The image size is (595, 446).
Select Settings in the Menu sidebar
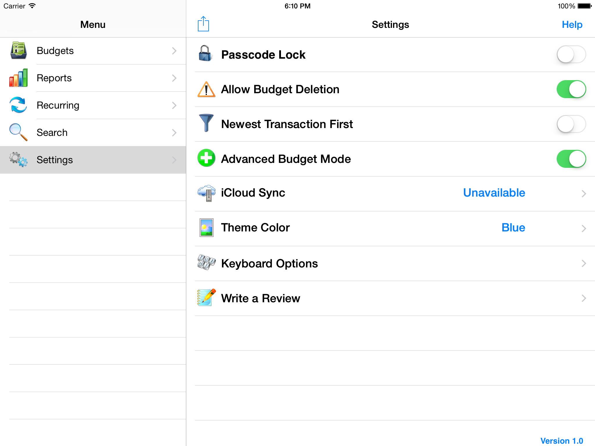point(55,160)
